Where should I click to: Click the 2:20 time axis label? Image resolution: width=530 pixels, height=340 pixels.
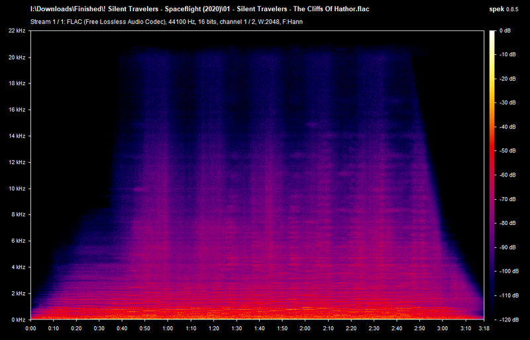351,328
